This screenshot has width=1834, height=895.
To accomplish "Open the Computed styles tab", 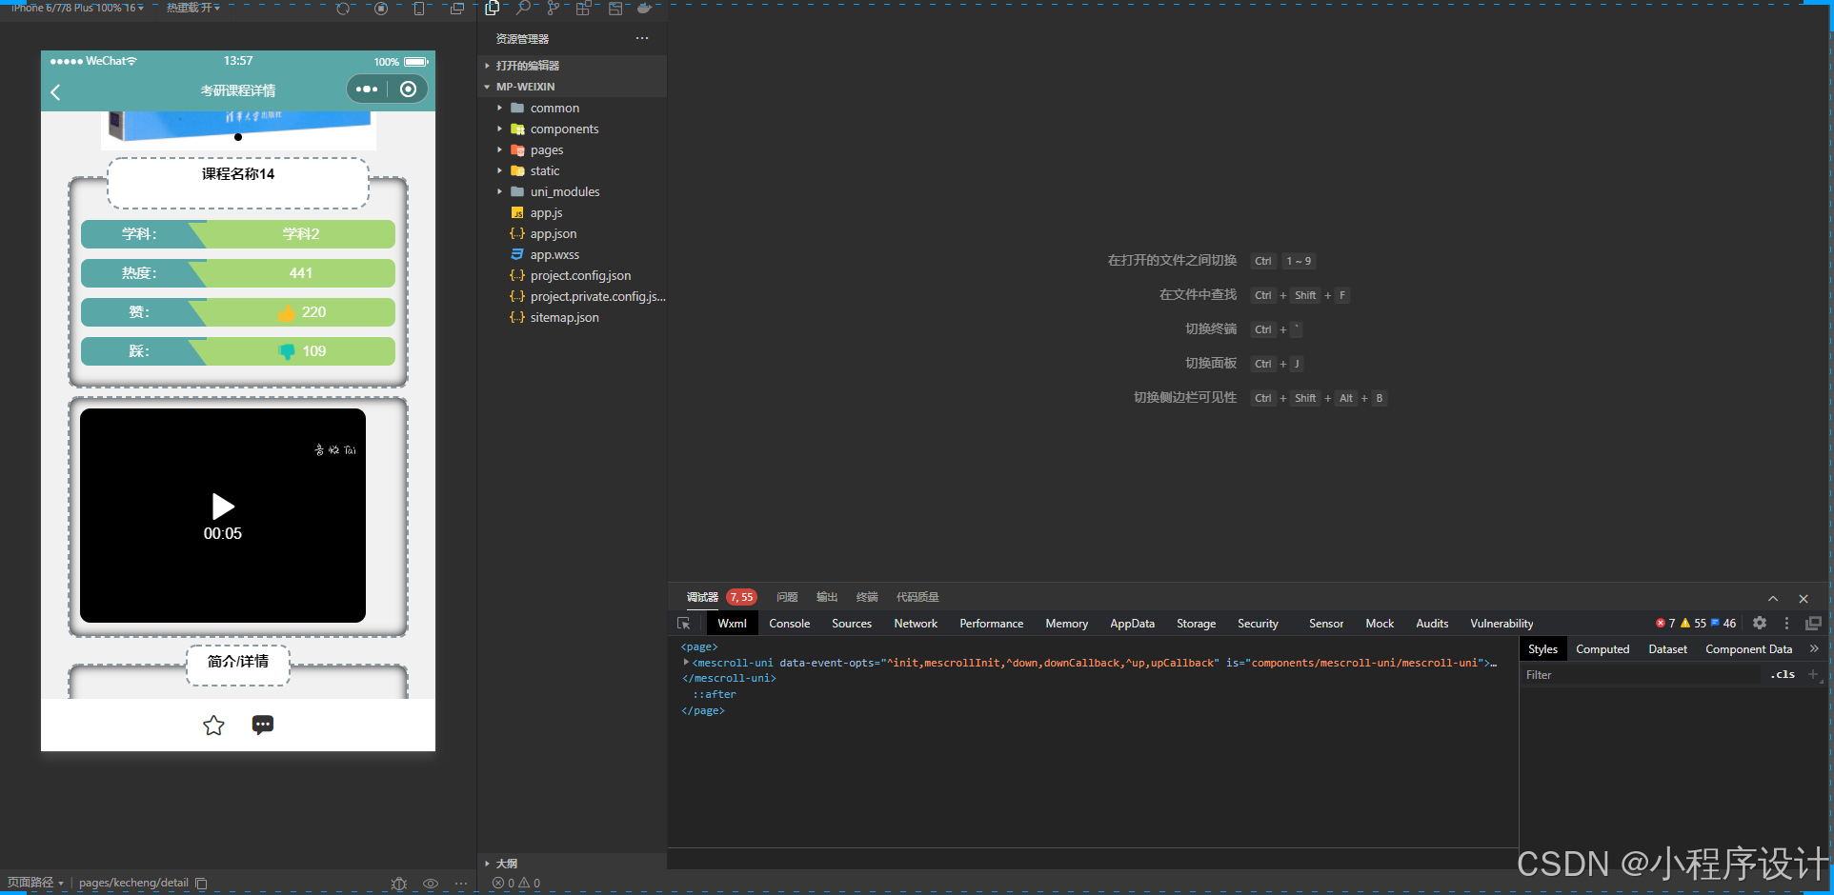I will (1602, 649).
